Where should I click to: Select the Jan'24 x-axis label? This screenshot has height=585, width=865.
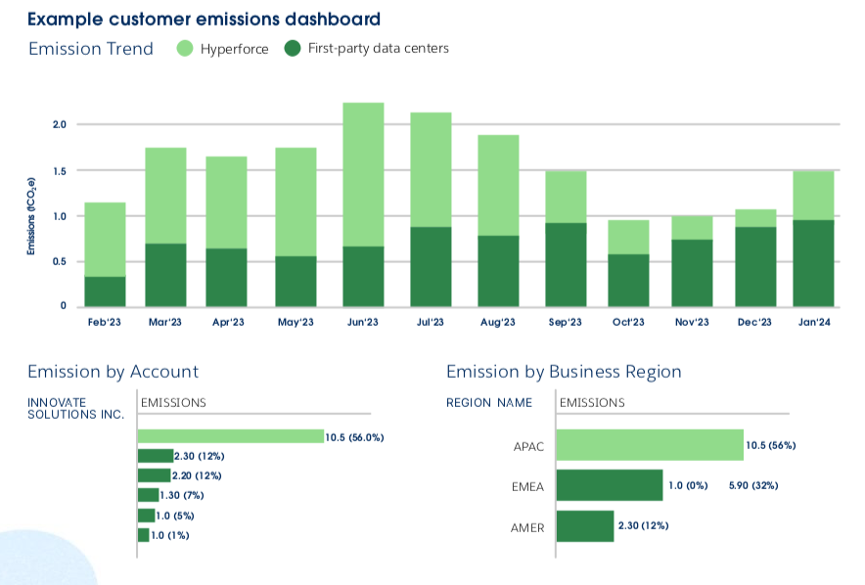tap(814, 322)
